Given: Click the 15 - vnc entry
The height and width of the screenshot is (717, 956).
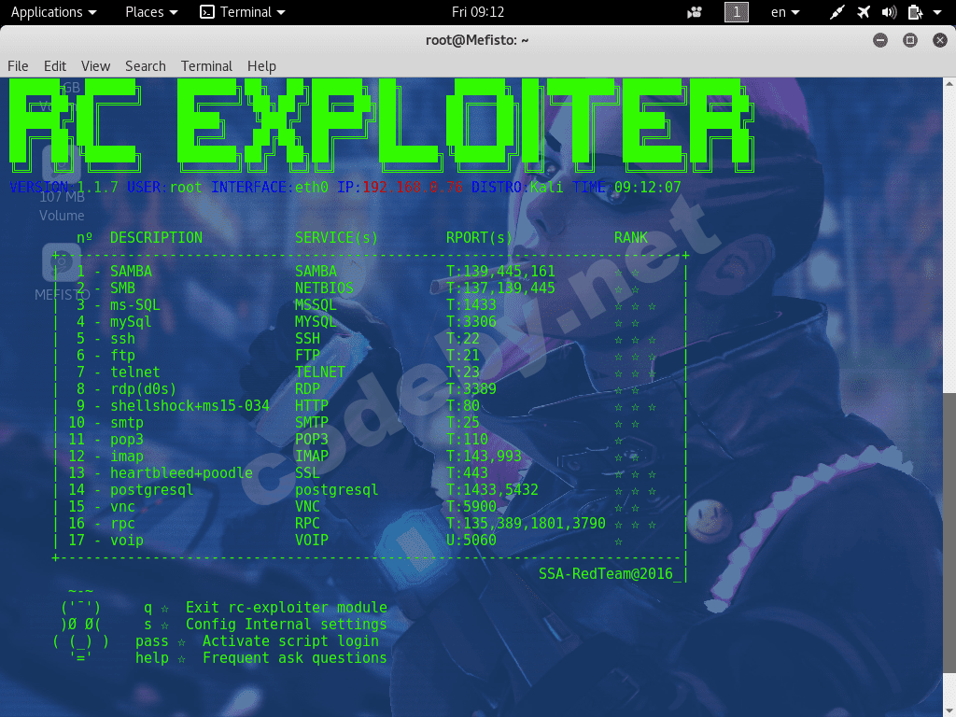Looking at the screenshot, I should pyautogui.click(x=102, y=506).
